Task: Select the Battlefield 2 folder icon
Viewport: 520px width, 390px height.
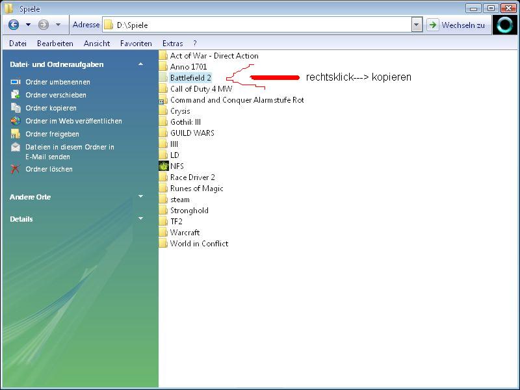Action: [163, 77]
